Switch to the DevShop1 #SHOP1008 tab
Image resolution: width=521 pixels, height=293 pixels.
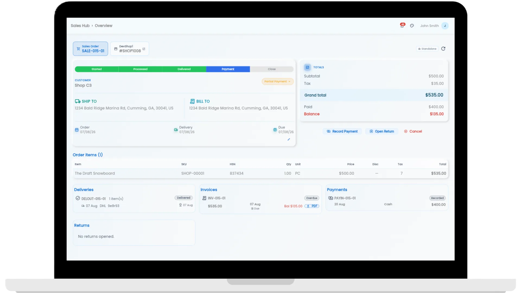pyautogui.click(x=129, y=49)
